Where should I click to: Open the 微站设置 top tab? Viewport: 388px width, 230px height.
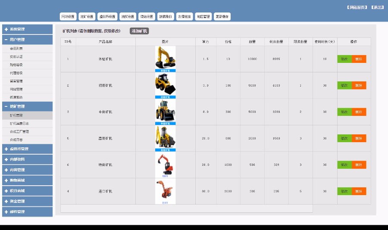[147, 16]
